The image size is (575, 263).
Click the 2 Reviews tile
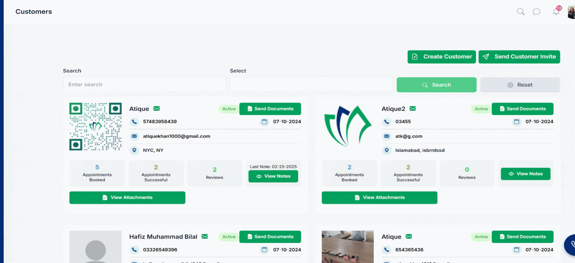click(x=215, y=173)
